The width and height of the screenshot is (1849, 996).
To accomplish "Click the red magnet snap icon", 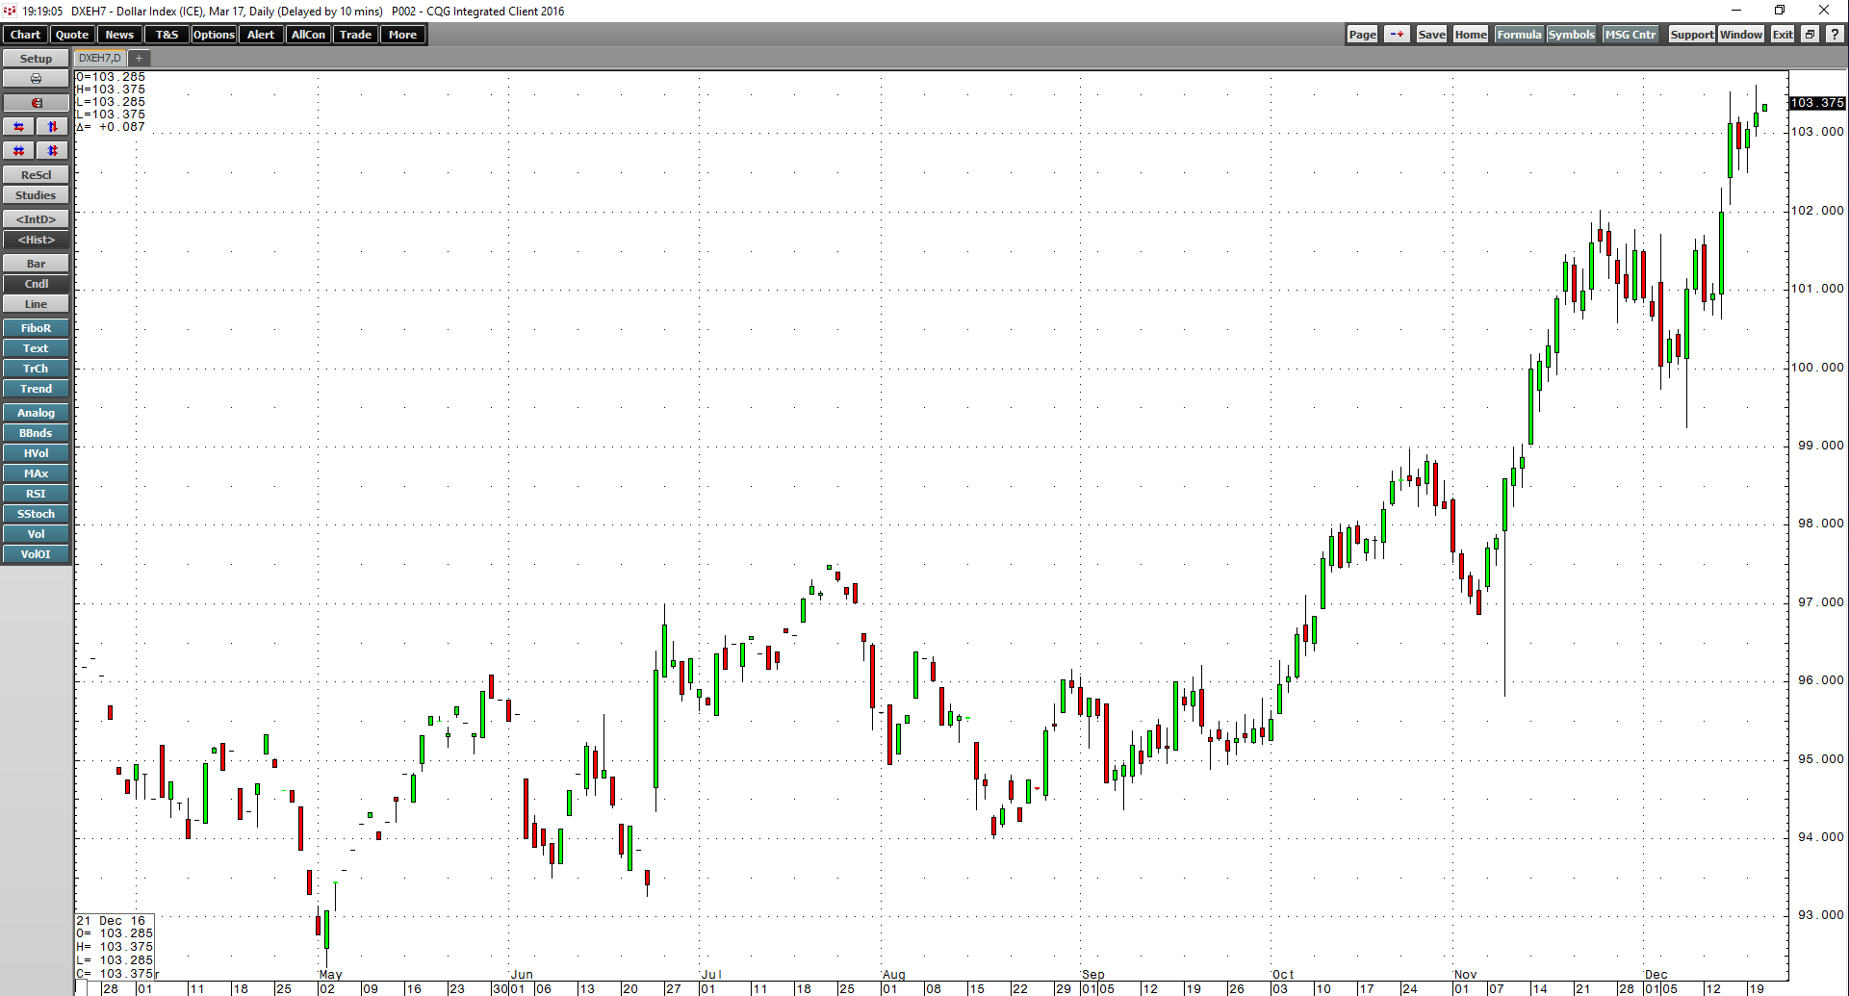I will pos(36,102).
